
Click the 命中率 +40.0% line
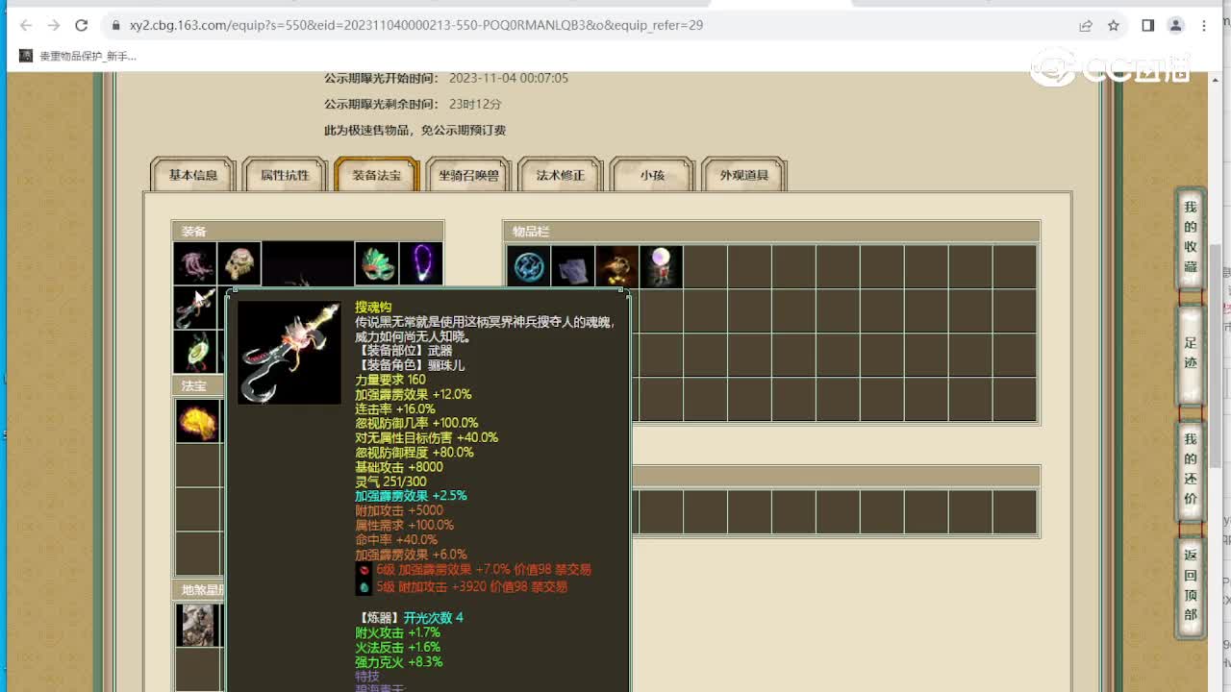(x=396, y=540)
